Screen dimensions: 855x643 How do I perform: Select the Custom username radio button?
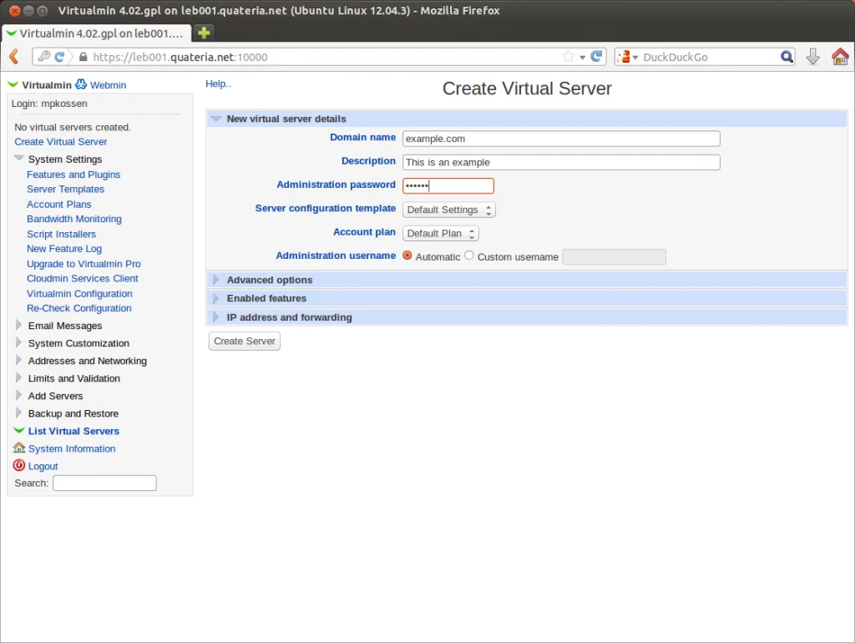click(x=469, y=256)
